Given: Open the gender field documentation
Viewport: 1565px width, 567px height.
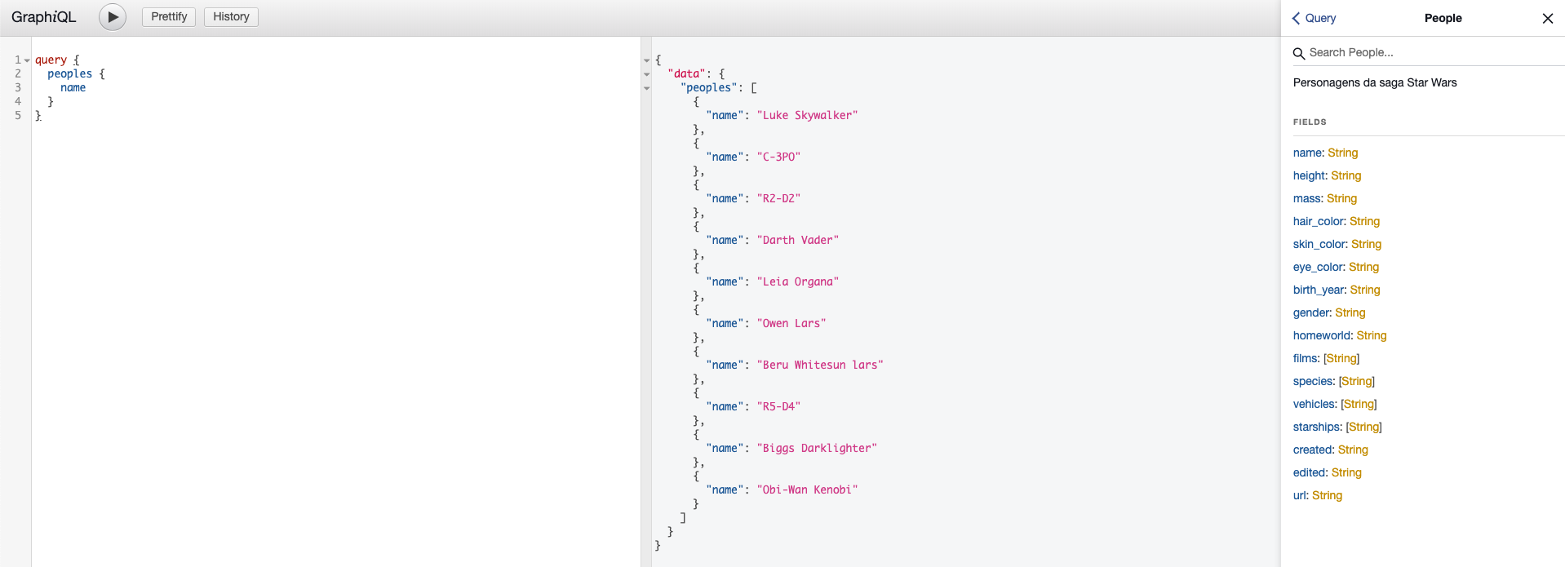Looking at the screenshot, I should pyautogui.click(x=1312, y=312).
